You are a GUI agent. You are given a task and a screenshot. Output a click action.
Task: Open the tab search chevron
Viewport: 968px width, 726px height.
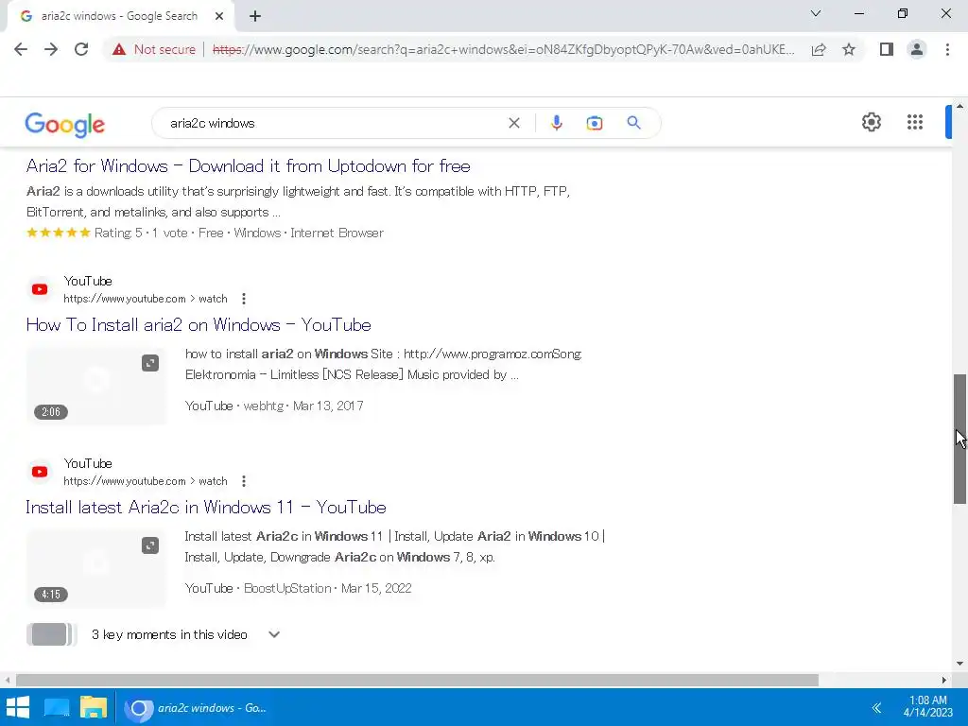pos(816,13)
